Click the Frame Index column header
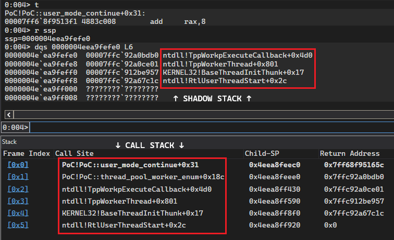 click(x=27, y=154)
